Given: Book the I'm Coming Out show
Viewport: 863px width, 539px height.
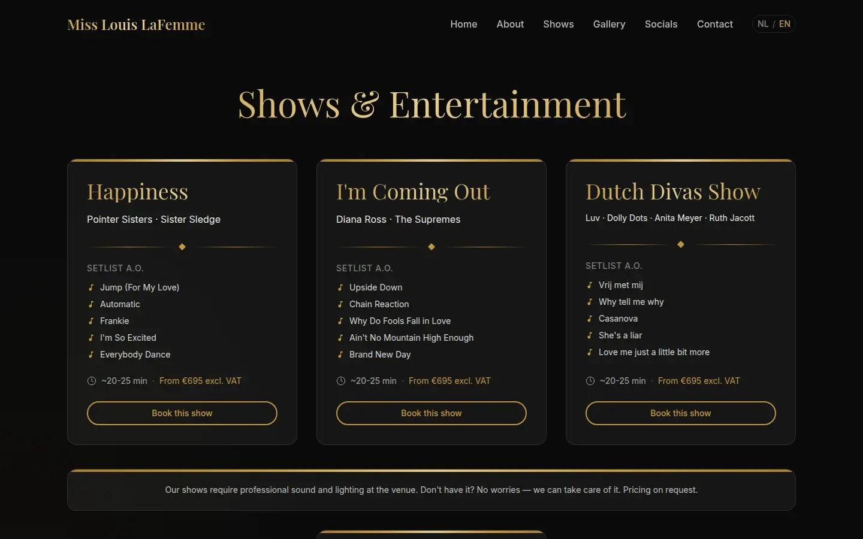Looking at the screenshot, I should coord(431,413).
